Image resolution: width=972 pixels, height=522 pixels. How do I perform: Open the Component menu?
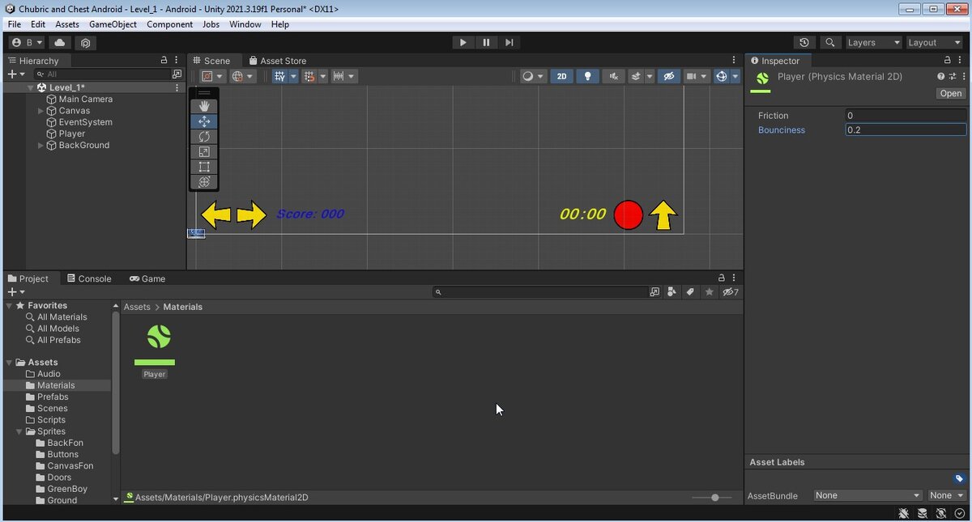tap(169, 24)
